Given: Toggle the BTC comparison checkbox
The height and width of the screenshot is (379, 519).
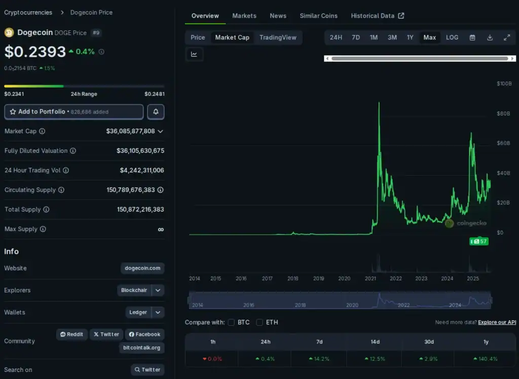Looking at the screenshot, I should pos(231,322).
